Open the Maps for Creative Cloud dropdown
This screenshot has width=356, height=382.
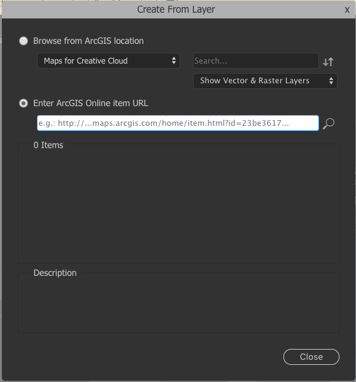(108, 60)
